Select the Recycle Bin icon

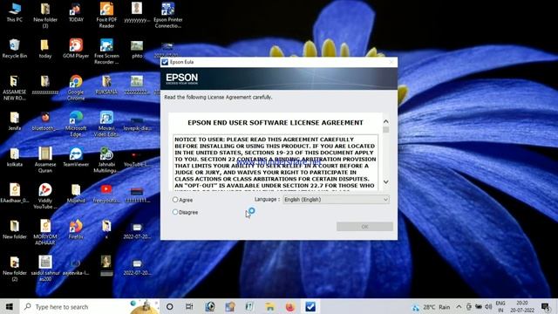click(x=14, y=49)
